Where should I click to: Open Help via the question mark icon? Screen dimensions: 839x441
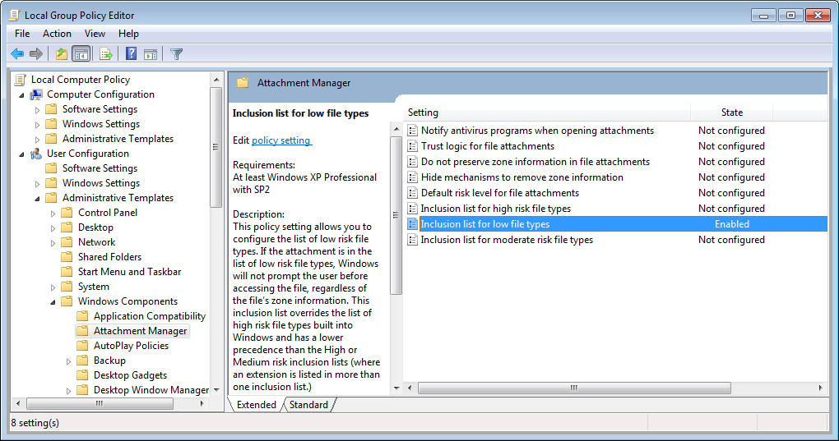(x=131, y=54)
